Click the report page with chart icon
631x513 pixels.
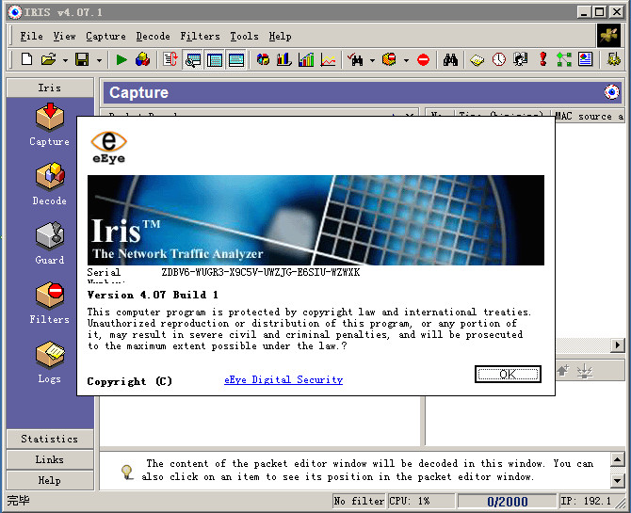585,59
